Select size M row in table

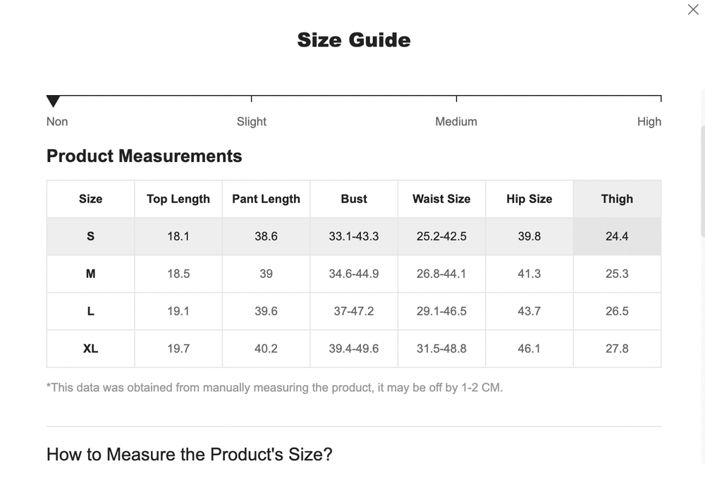tap(90, 274)
